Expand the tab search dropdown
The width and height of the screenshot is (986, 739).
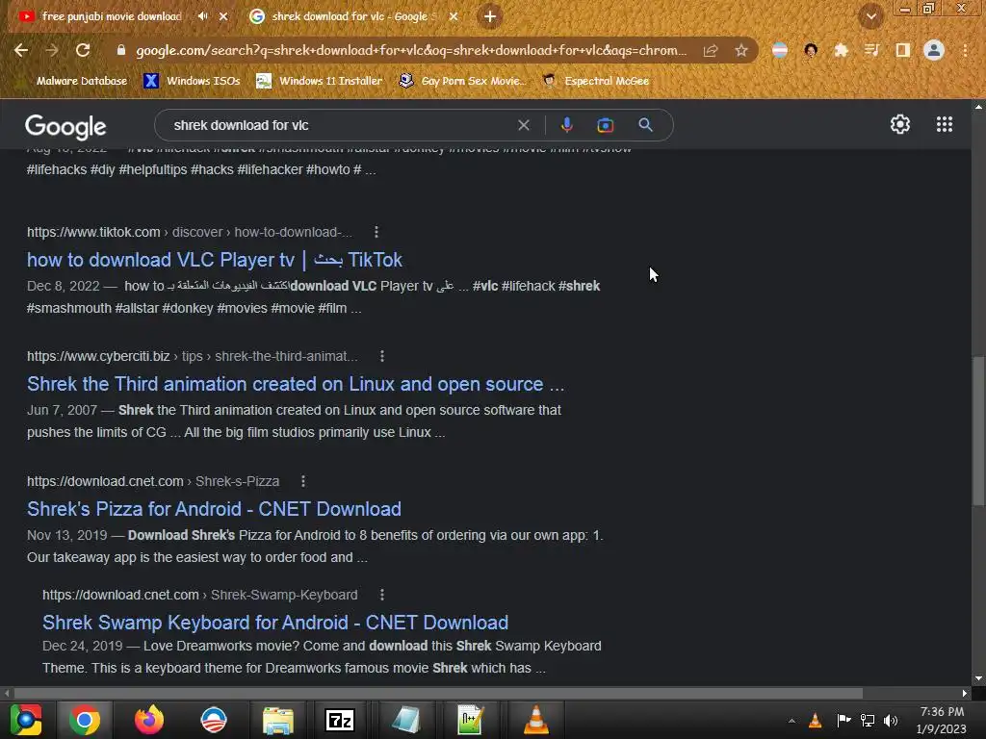[x=870, y=16]
